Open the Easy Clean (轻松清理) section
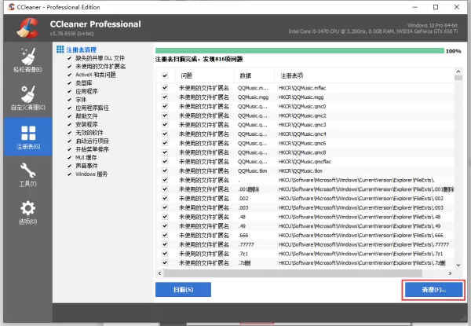471x326 pixels. click(28, 60)
